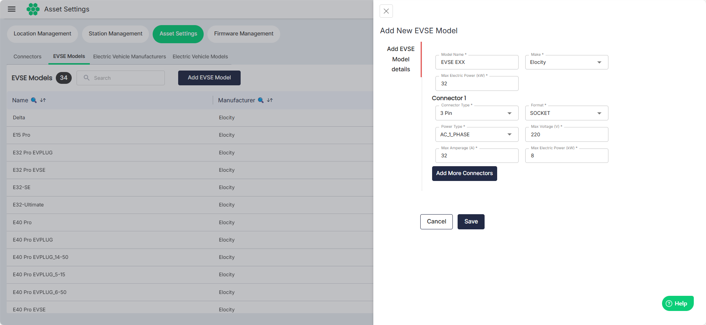The height and width of the screenshot is (325, 706).
Task: Click Add More Connectors button
Action: point(465,173)
